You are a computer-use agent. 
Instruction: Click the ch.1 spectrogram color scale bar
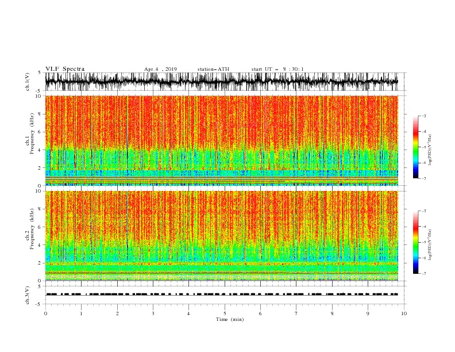415,147
